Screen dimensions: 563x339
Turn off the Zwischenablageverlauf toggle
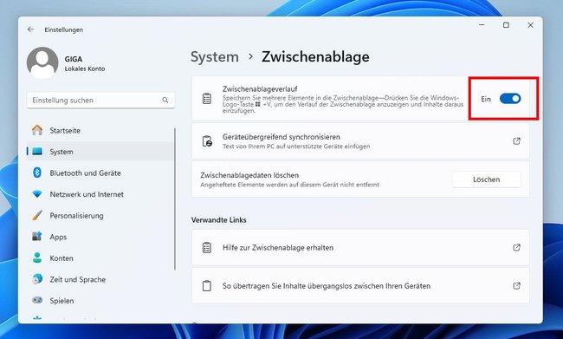(x=510, y=99)
